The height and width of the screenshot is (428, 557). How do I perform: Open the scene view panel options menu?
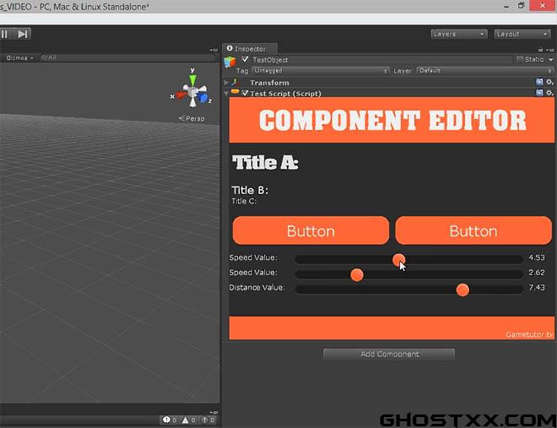(214, 50)
